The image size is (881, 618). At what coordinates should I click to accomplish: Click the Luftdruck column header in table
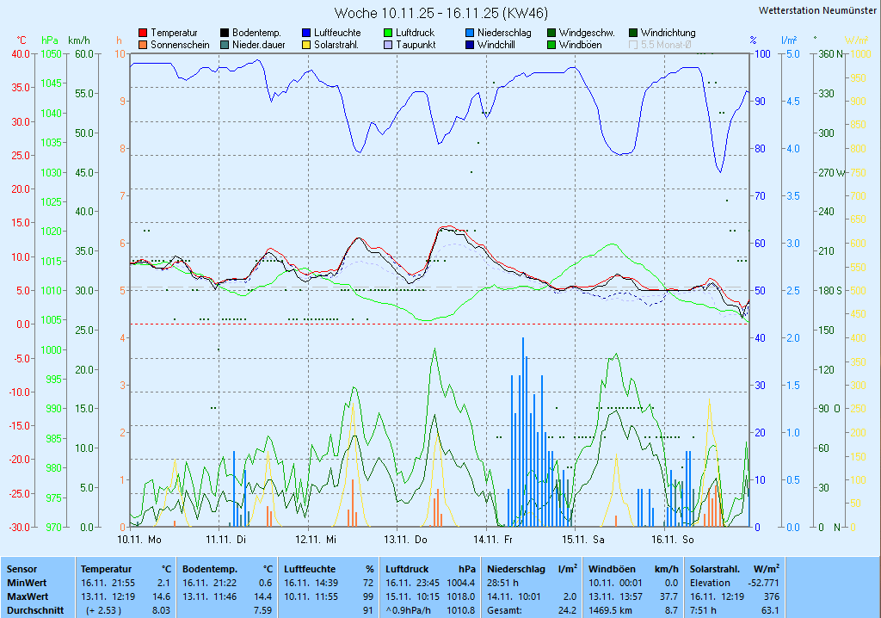click(410, 569)
